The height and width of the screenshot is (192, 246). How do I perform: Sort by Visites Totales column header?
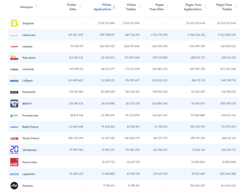(x=140, y=7)
